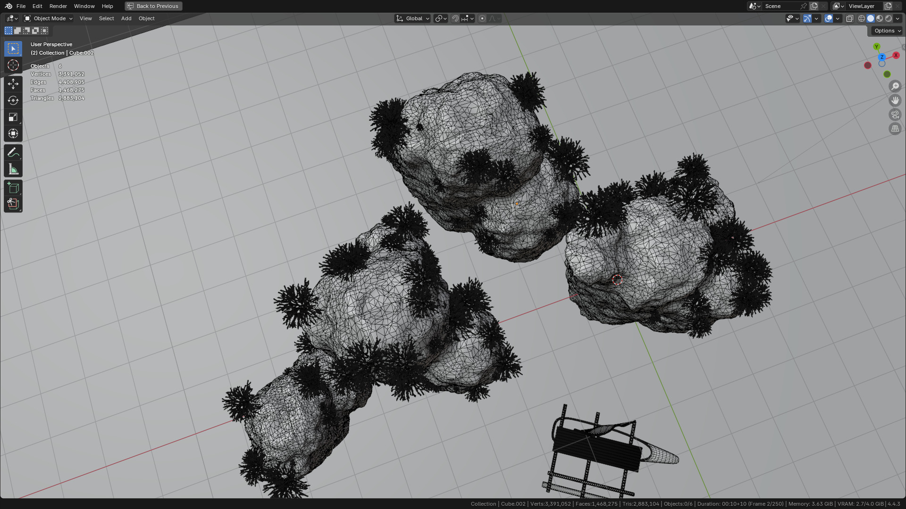Viewport: 906px width, 509px height.
Task: Activate the Annotate tool
Action: pyautogui.click(x=13, y=152)
